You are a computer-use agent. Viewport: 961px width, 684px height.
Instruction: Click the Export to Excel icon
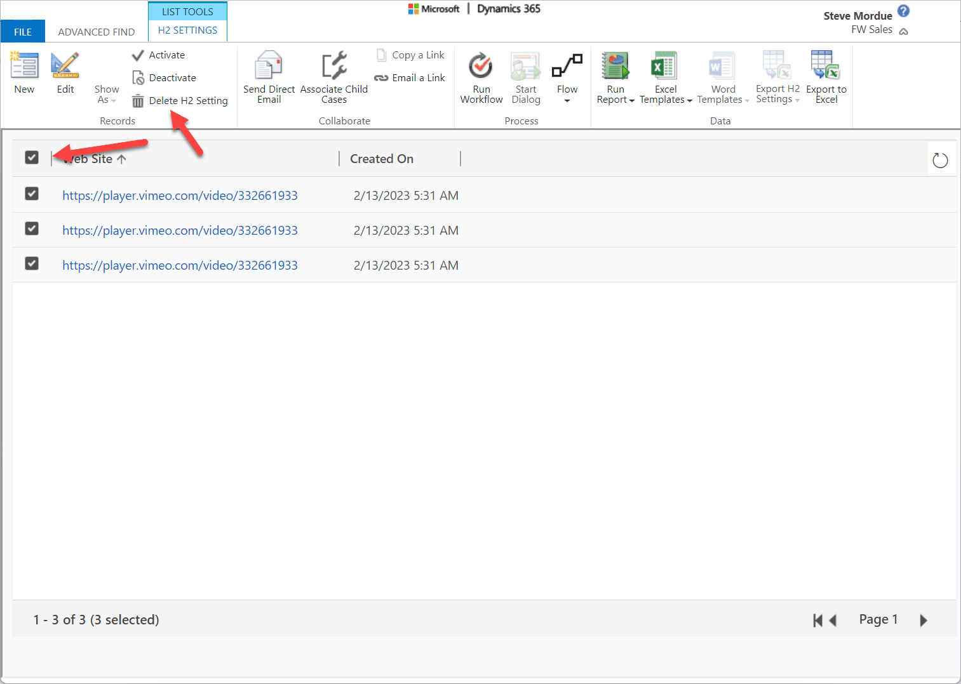pos(826,66)
